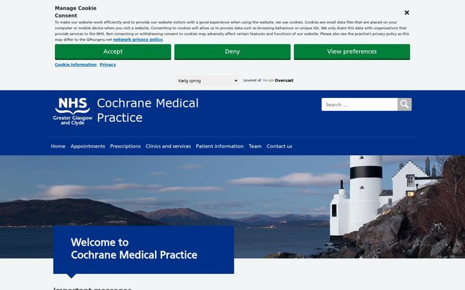Click the search magnifier button
This screenshot has height=290, width=465.
click(x=404, y=104)
